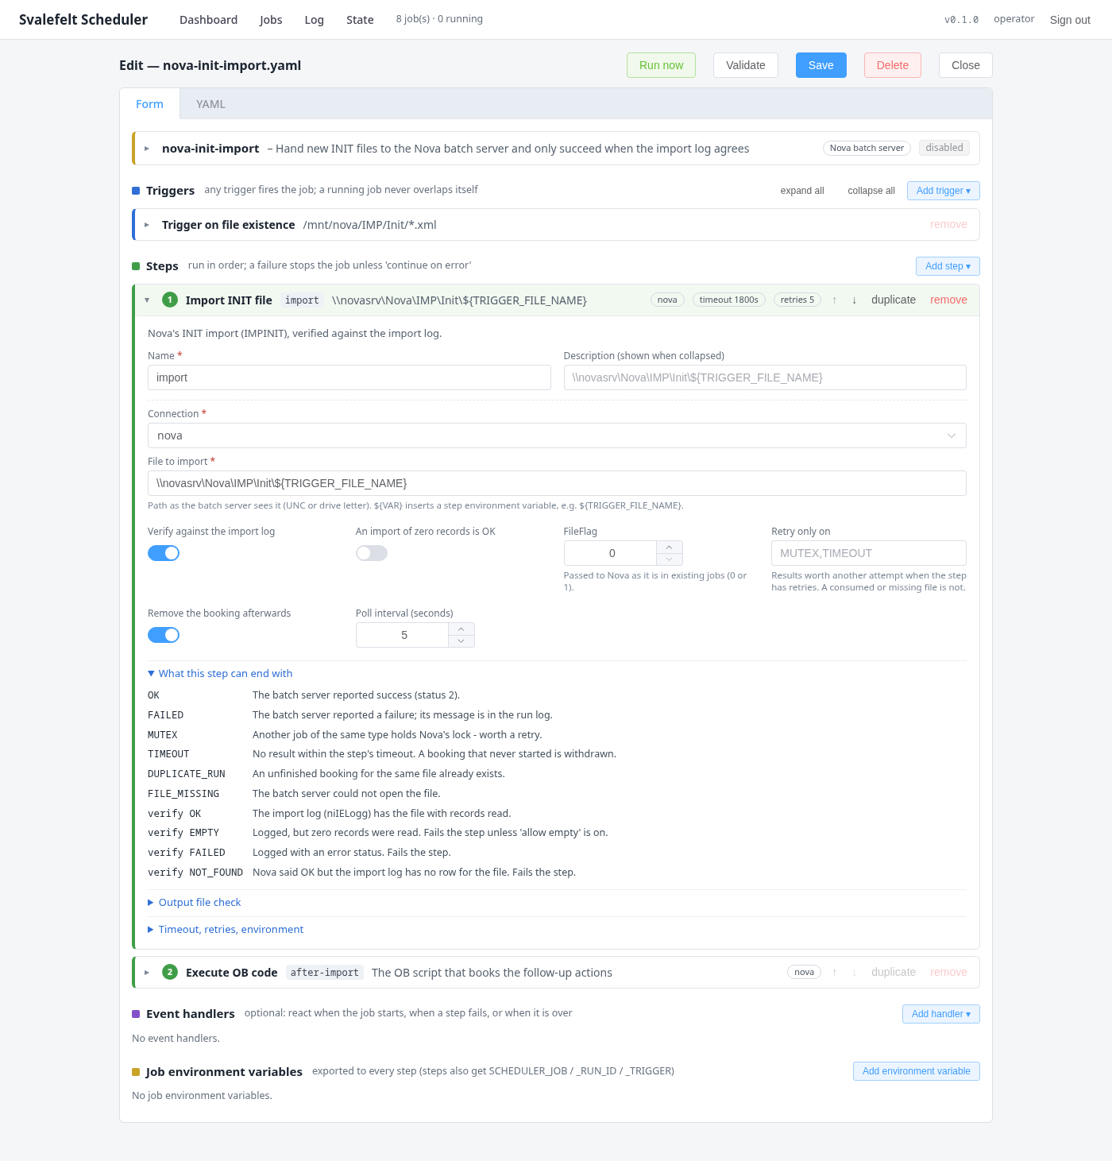Click the Run now button

(661, 65)
